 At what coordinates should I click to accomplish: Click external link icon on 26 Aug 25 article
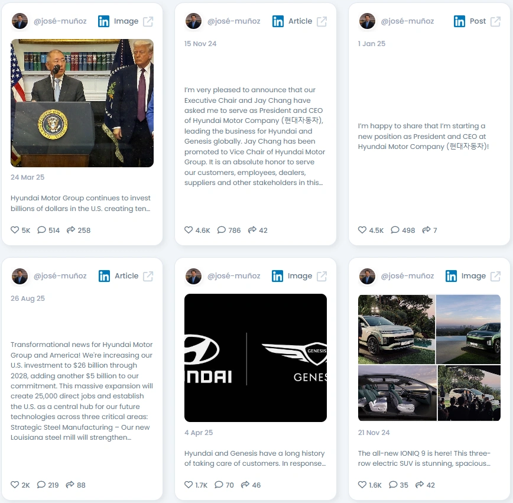(148, 276)
